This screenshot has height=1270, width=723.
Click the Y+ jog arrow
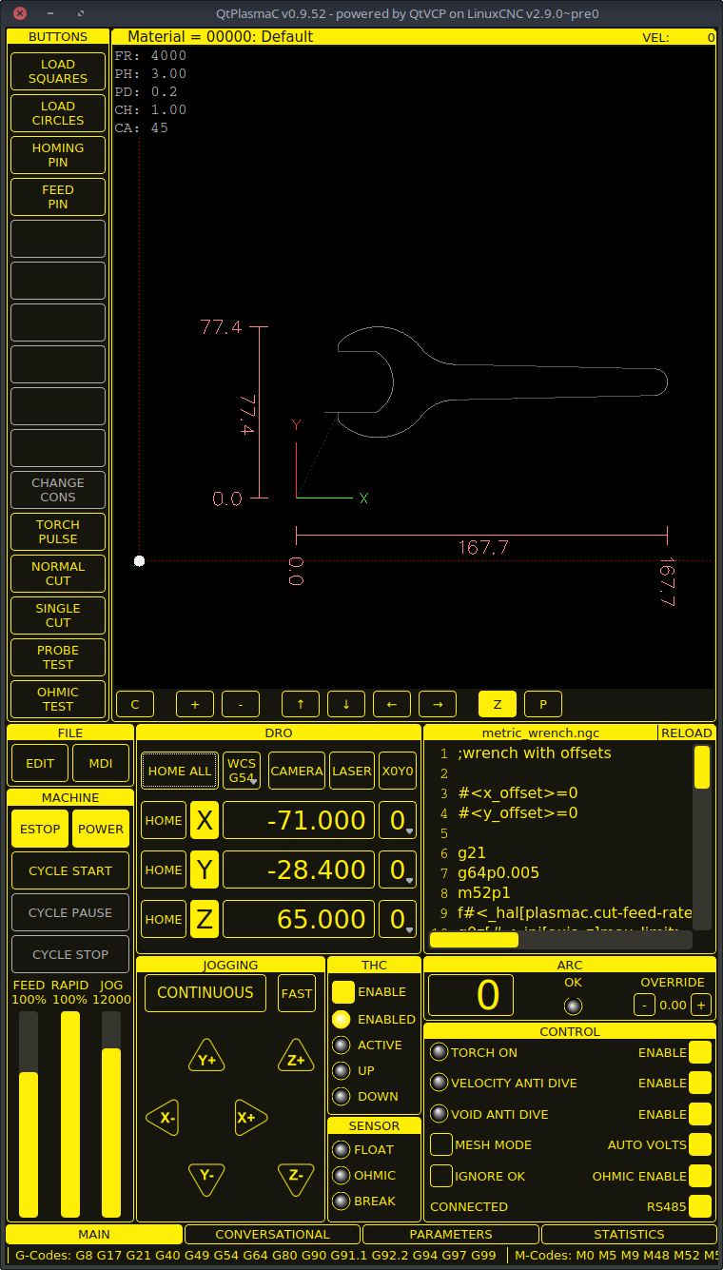206,1057
